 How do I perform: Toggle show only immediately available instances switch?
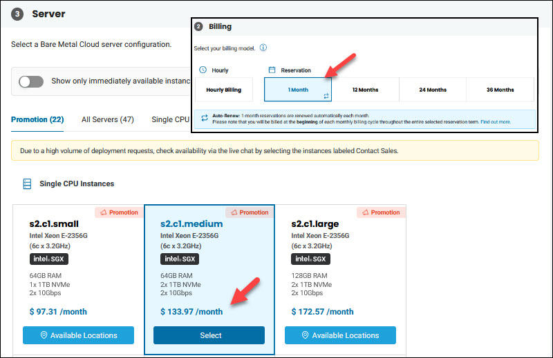(31, 81)
